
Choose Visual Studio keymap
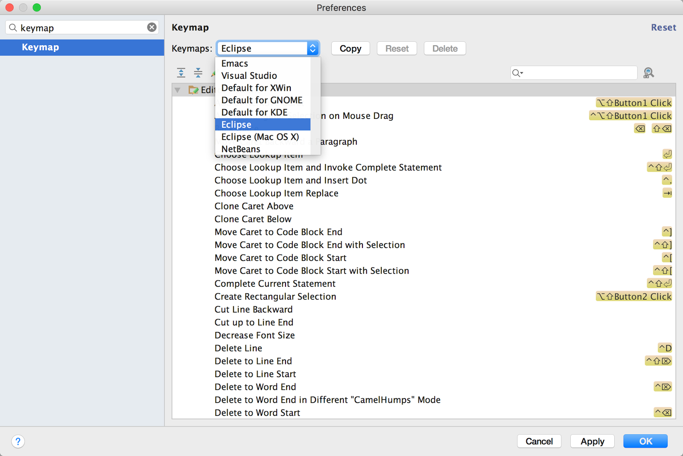(x=263, y=75)
